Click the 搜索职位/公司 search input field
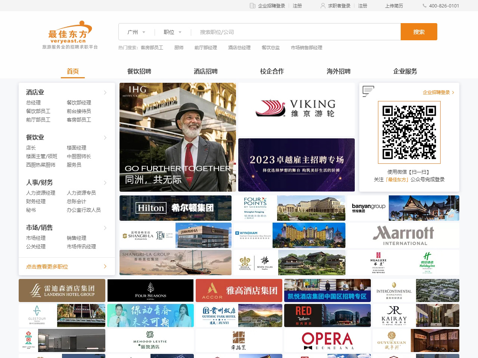 [295, 32]
